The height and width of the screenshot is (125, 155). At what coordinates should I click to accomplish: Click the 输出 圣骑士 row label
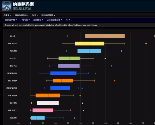(12, 110)
